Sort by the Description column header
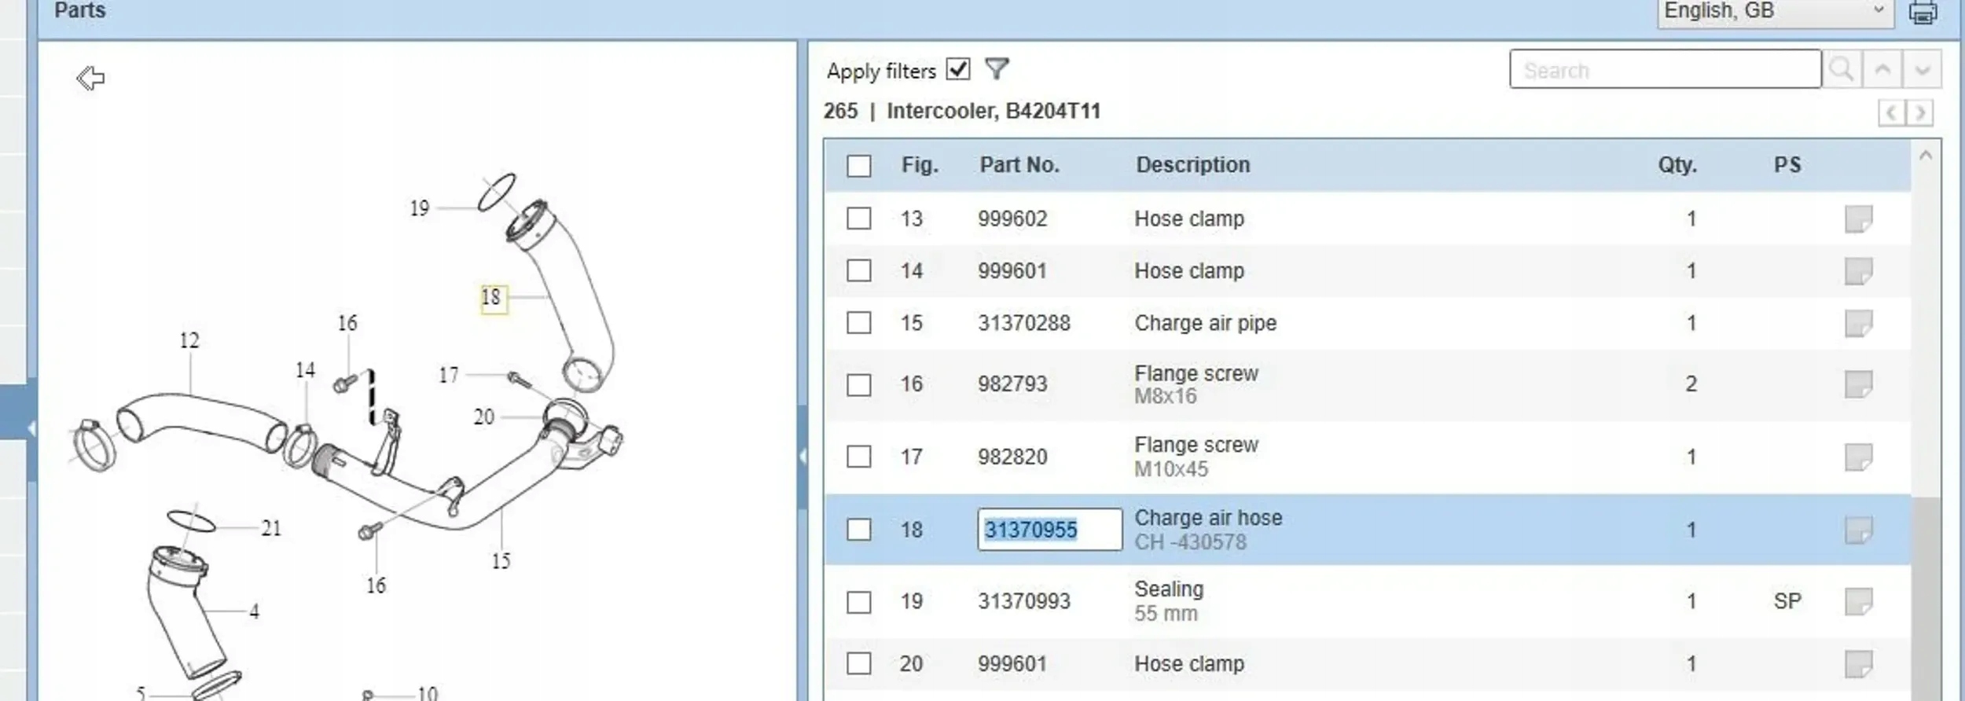The height and width of the screenshot is (701, 1965). 1193,165
